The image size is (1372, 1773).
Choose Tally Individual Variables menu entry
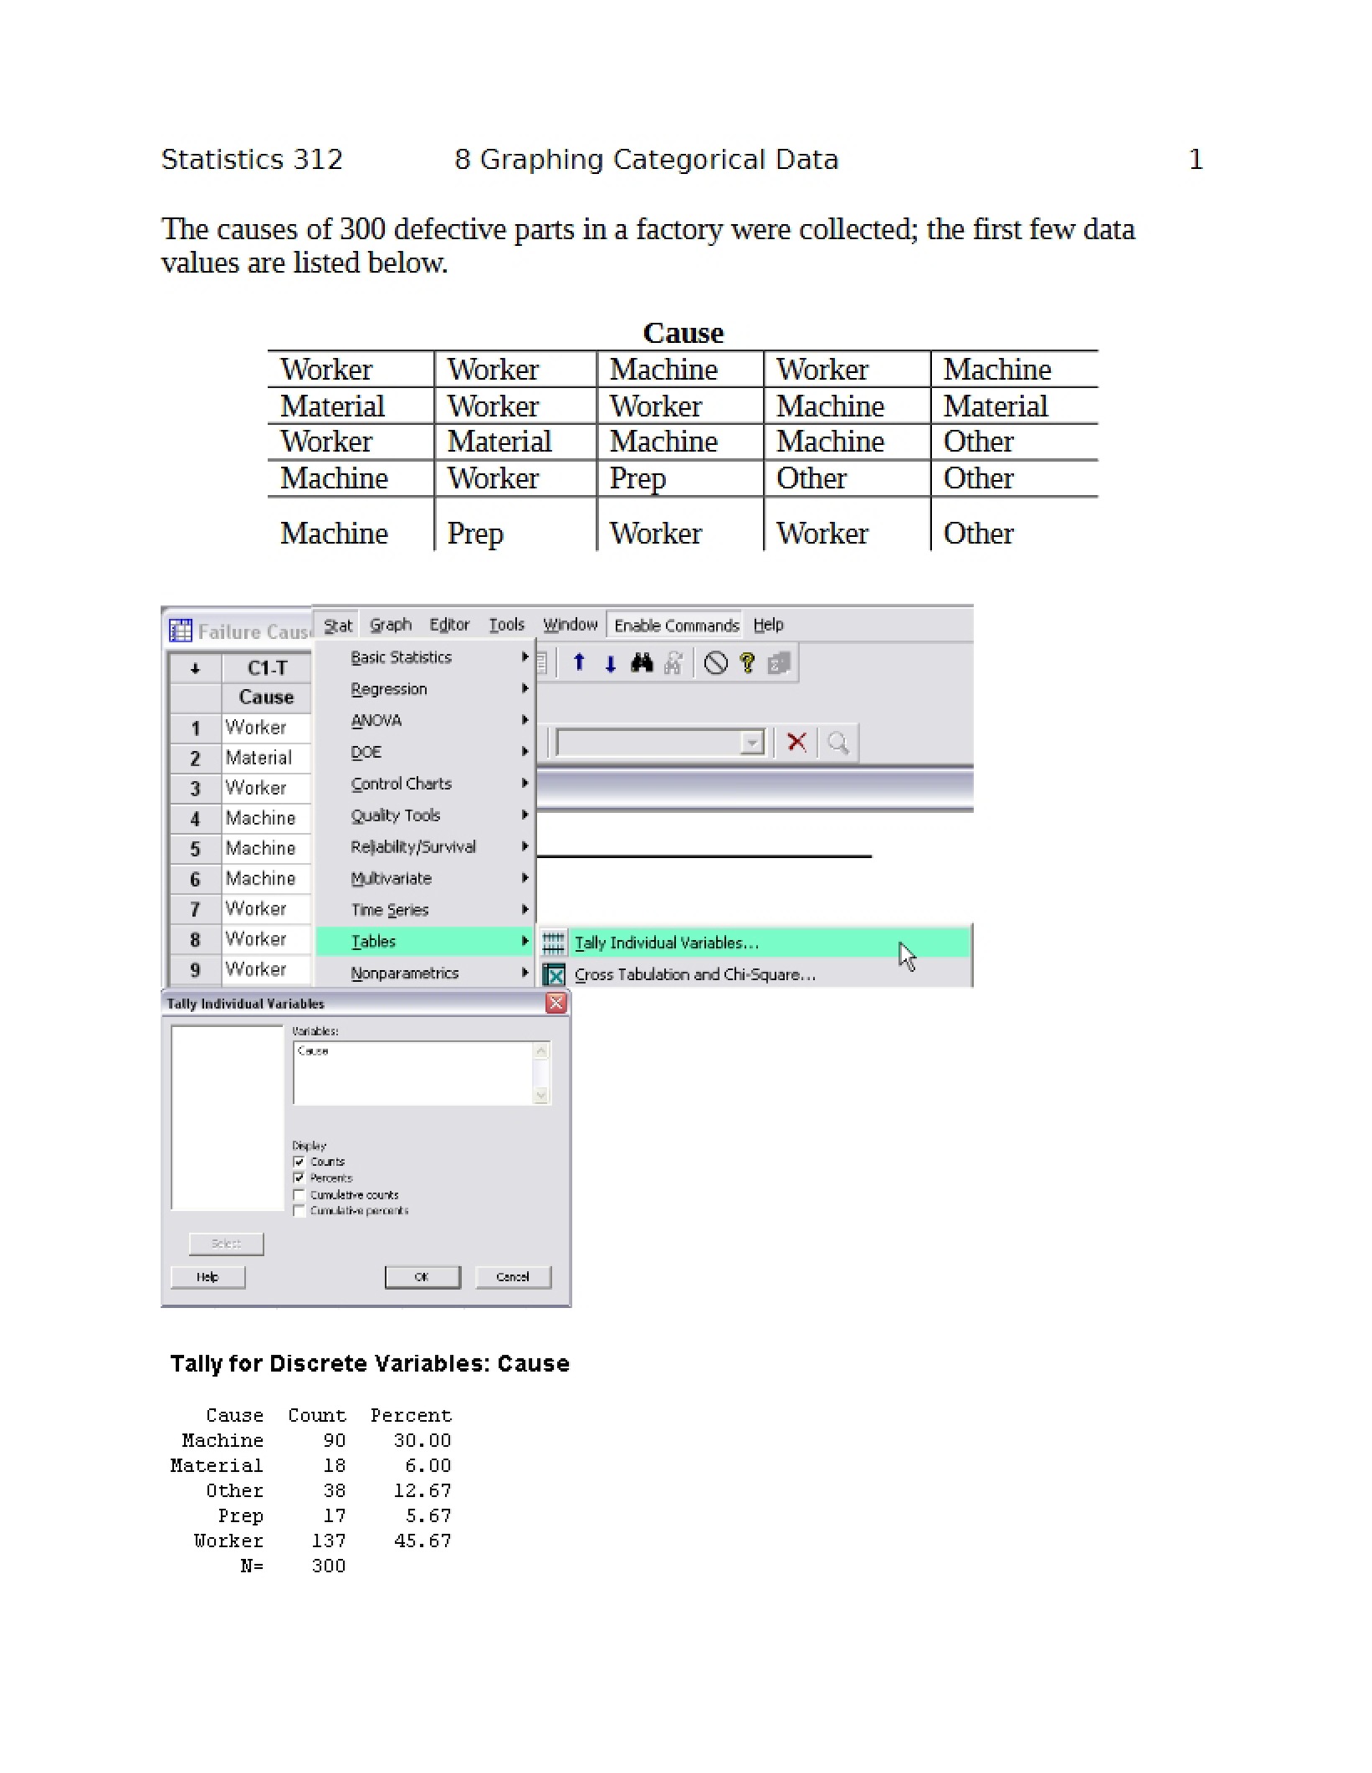click(753, 943)
